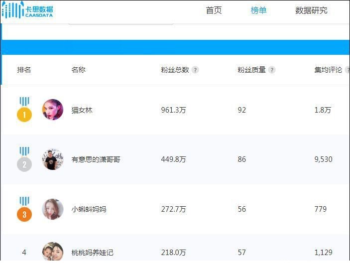Click the 有意思的潇哥哥 name link

(96, 159)
